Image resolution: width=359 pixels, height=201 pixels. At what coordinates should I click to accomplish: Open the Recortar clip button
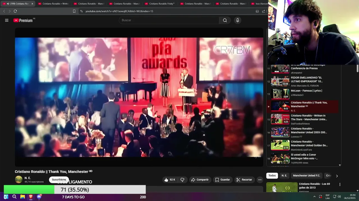[244, 180]
